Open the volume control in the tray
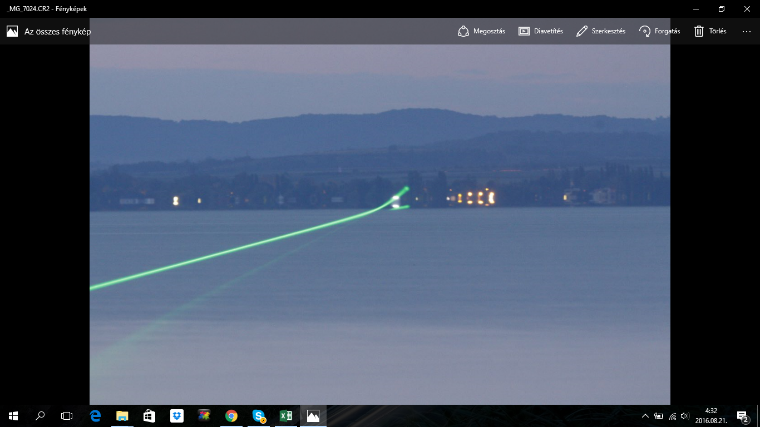This screenshot has width=760, height=427. pyautogui.click(x=684, y=415)
